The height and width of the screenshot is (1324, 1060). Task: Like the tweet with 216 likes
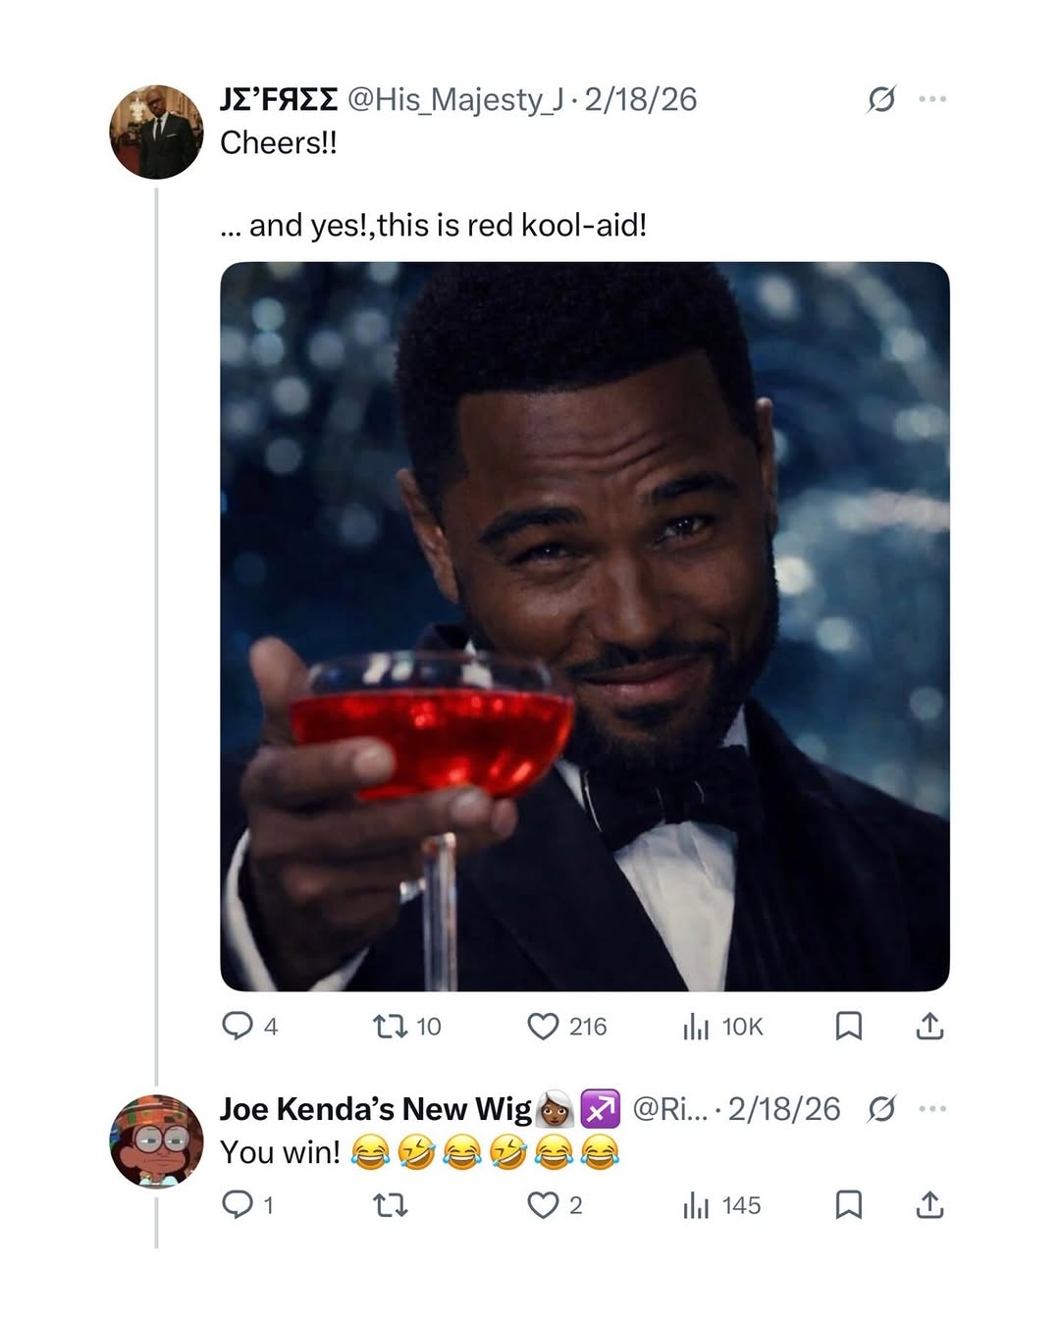[543, 1027]
